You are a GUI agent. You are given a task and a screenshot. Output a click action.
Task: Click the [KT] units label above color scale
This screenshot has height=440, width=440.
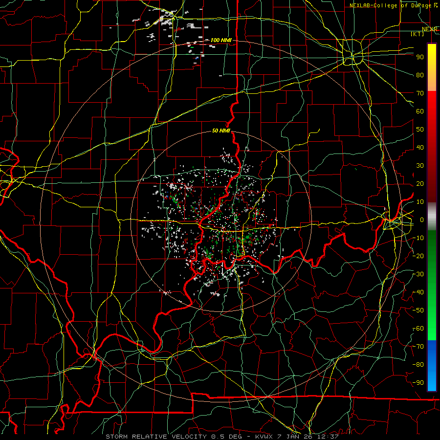tap(418, 34)
